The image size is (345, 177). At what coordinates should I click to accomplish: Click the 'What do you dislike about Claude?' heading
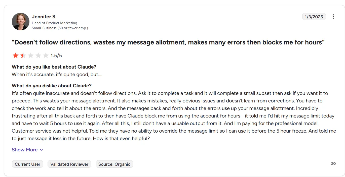(52, 86)
